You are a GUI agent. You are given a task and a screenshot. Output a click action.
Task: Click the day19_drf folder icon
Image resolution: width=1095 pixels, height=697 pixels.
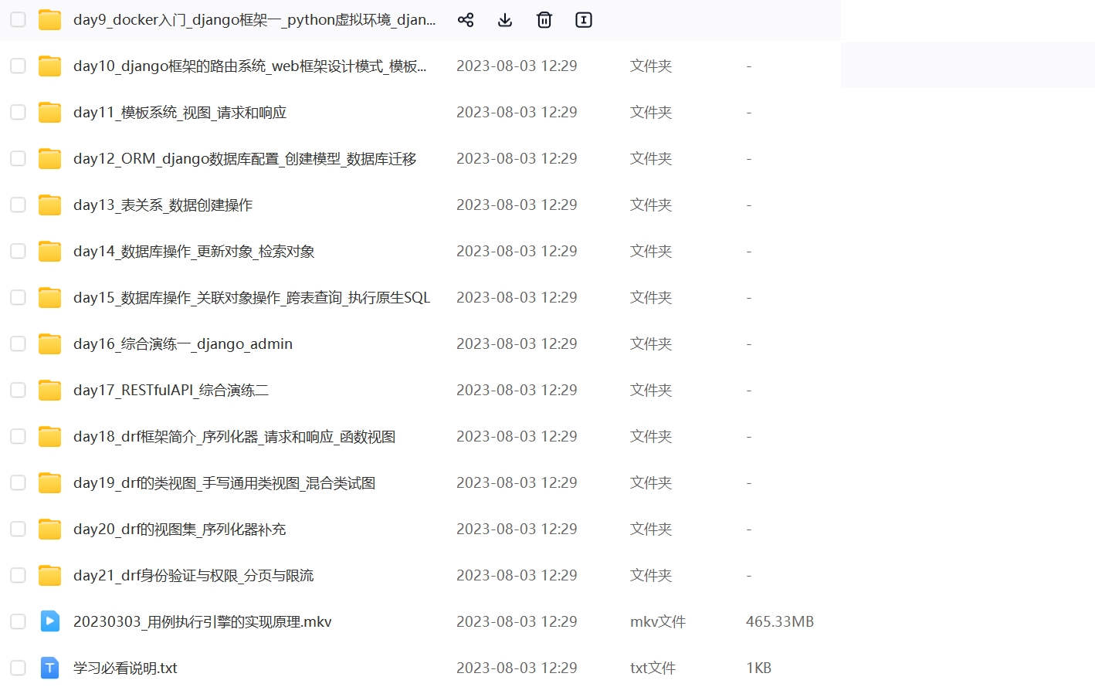49,483
